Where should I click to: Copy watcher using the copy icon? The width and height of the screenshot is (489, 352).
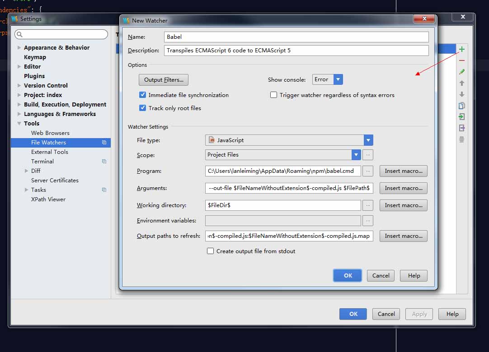(x=462, y=106)
